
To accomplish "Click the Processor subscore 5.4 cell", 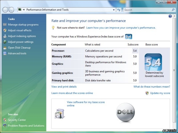I will pyautogui.click(x=135, y=51).
